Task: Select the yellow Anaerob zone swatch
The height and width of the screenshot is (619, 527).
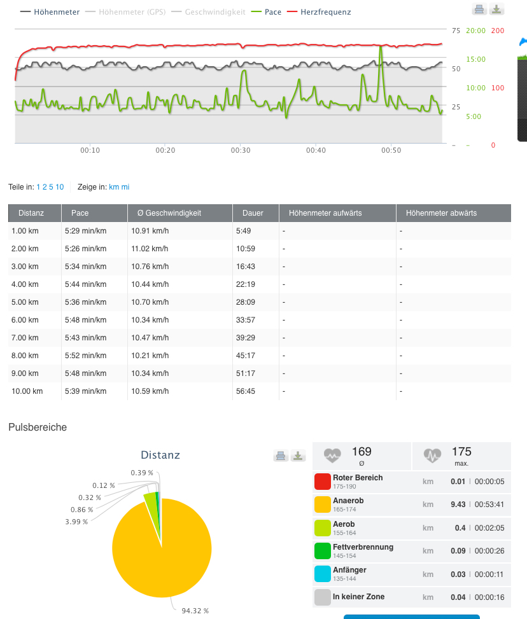Action: 322,504
